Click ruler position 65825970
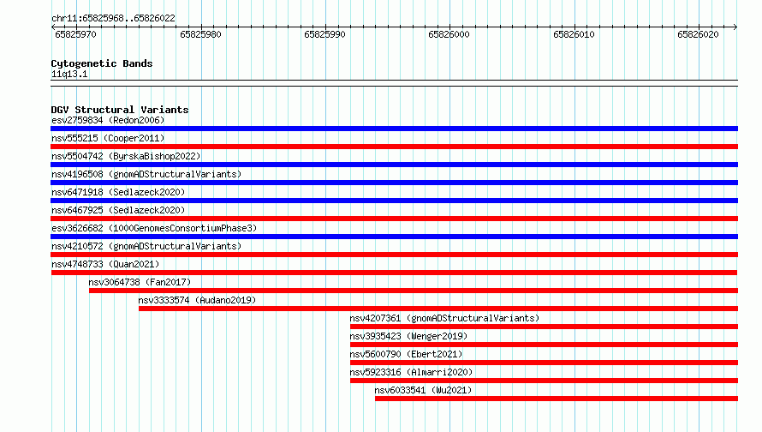Image resolution: width=762 pixels, height=432 pixels. [76, 34]
